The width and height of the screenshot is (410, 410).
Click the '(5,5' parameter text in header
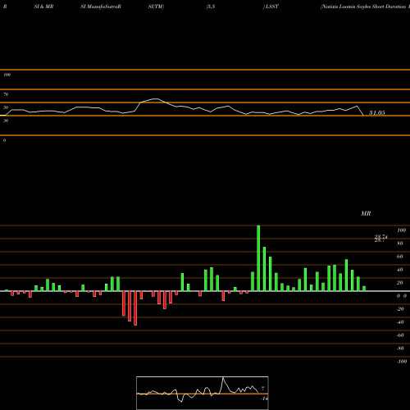pyautogui.click(x=211, y=7)
